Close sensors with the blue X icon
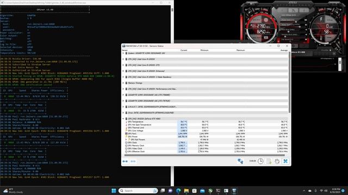348x195 pixels. 285,161
